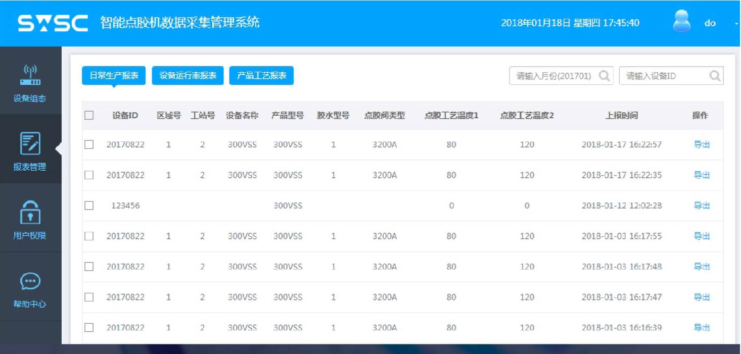The image size is (741, 354).
Task: Switch to the 产品工艺报表 tab
Action: 261,76
